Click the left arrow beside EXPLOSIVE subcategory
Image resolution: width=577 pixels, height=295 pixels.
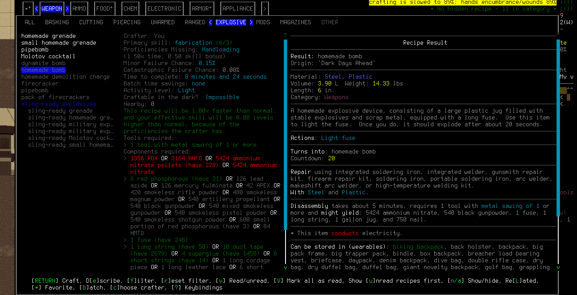(211, 22)
